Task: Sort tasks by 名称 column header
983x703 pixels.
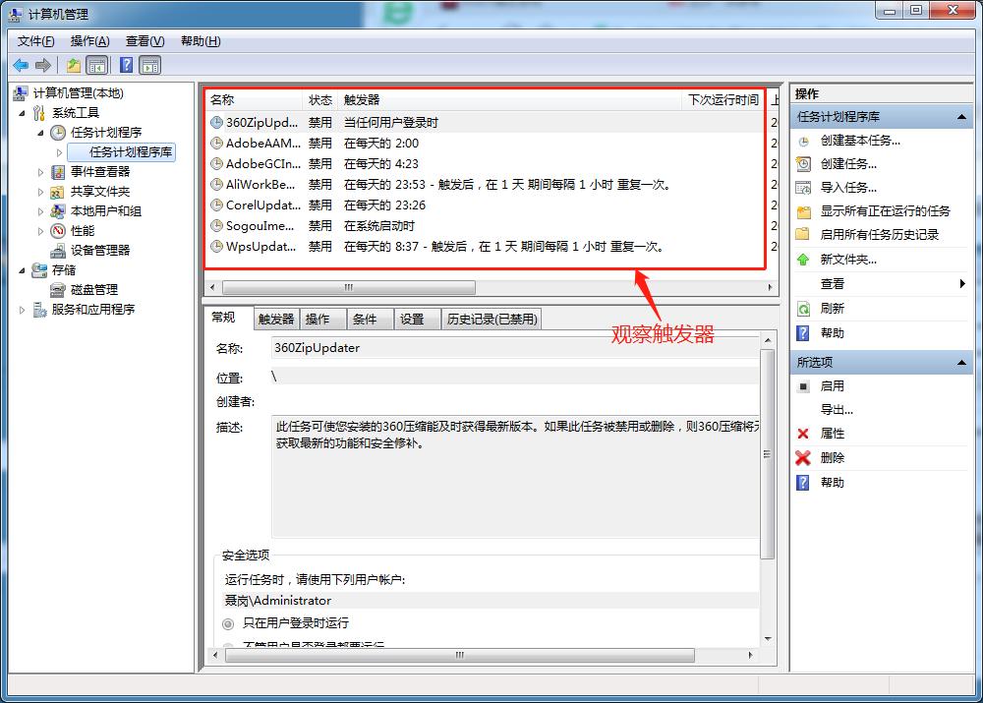Action: (x=255, y=99)
